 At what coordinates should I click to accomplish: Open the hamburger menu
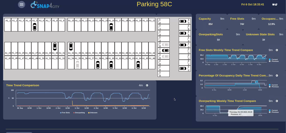click(22, 5)
